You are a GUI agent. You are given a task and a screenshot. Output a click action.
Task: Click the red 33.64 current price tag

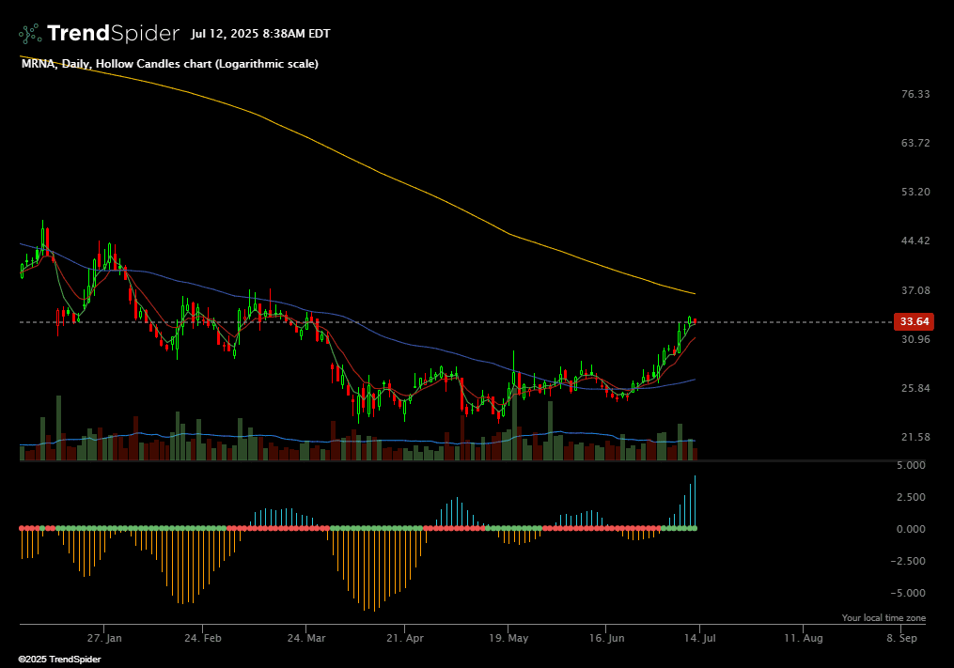point(915,321)
